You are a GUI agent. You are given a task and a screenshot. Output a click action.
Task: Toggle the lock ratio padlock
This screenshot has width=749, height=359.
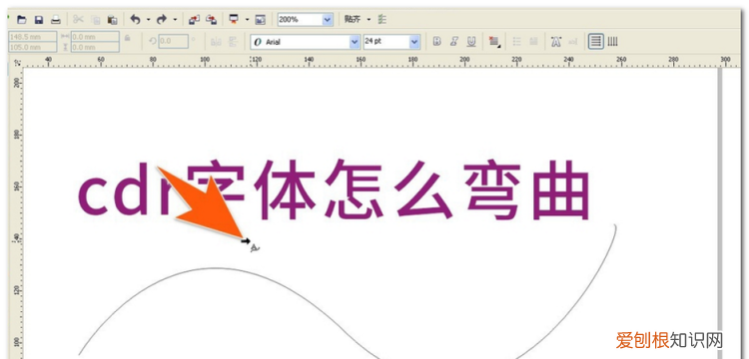click(127, 37)
